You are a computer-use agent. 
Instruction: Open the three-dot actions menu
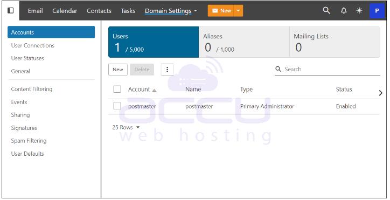click(167, 70)
